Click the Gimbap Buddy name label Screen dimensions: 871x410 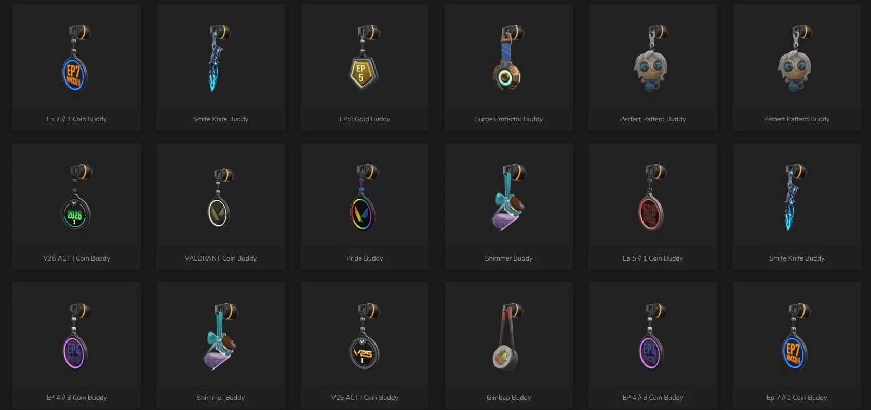pyautogui.click(x=508, y=398)
